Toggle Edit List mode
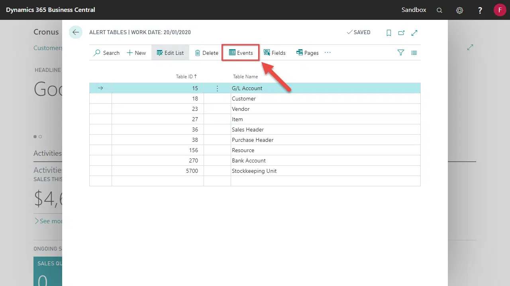The image size is (510, 286). click(x=170, y=53)
